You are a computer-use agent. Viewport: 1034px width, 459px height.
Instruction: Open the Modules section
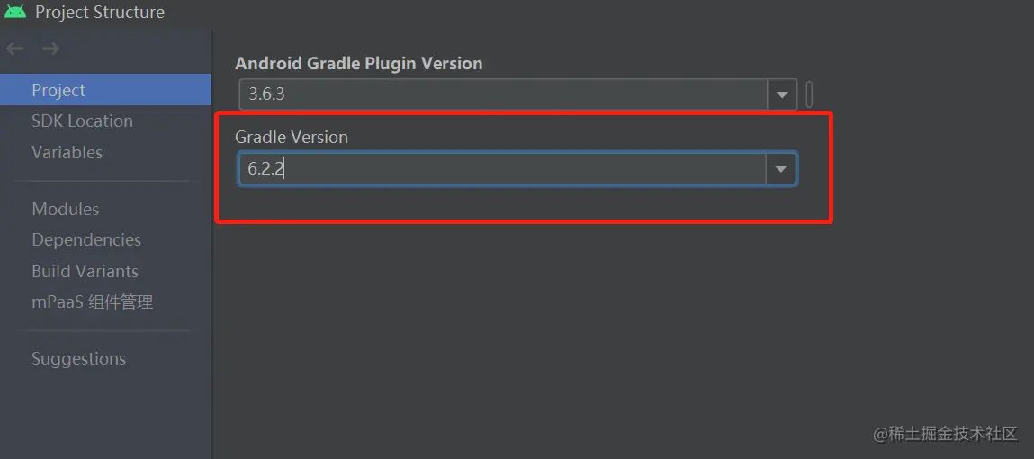[x=65, y=209]
